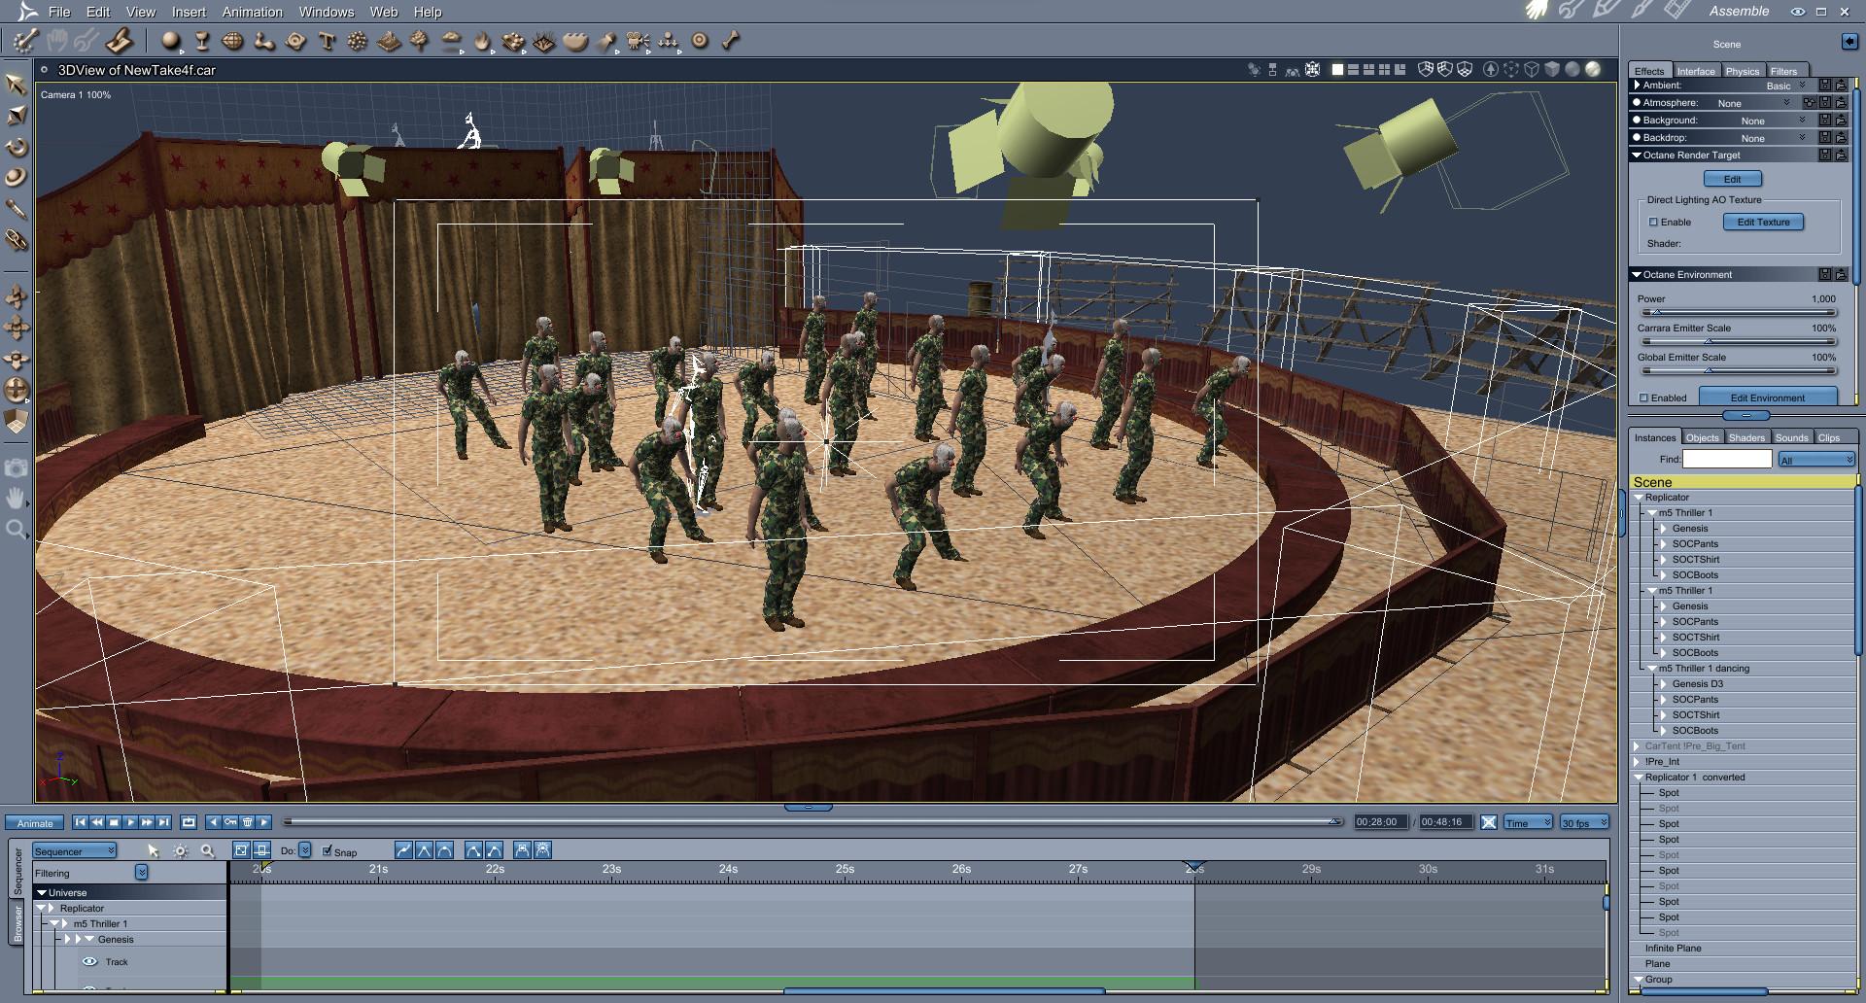Click the Edit Texture button
1866x1003 pixels.
[x=1764, y=223]
